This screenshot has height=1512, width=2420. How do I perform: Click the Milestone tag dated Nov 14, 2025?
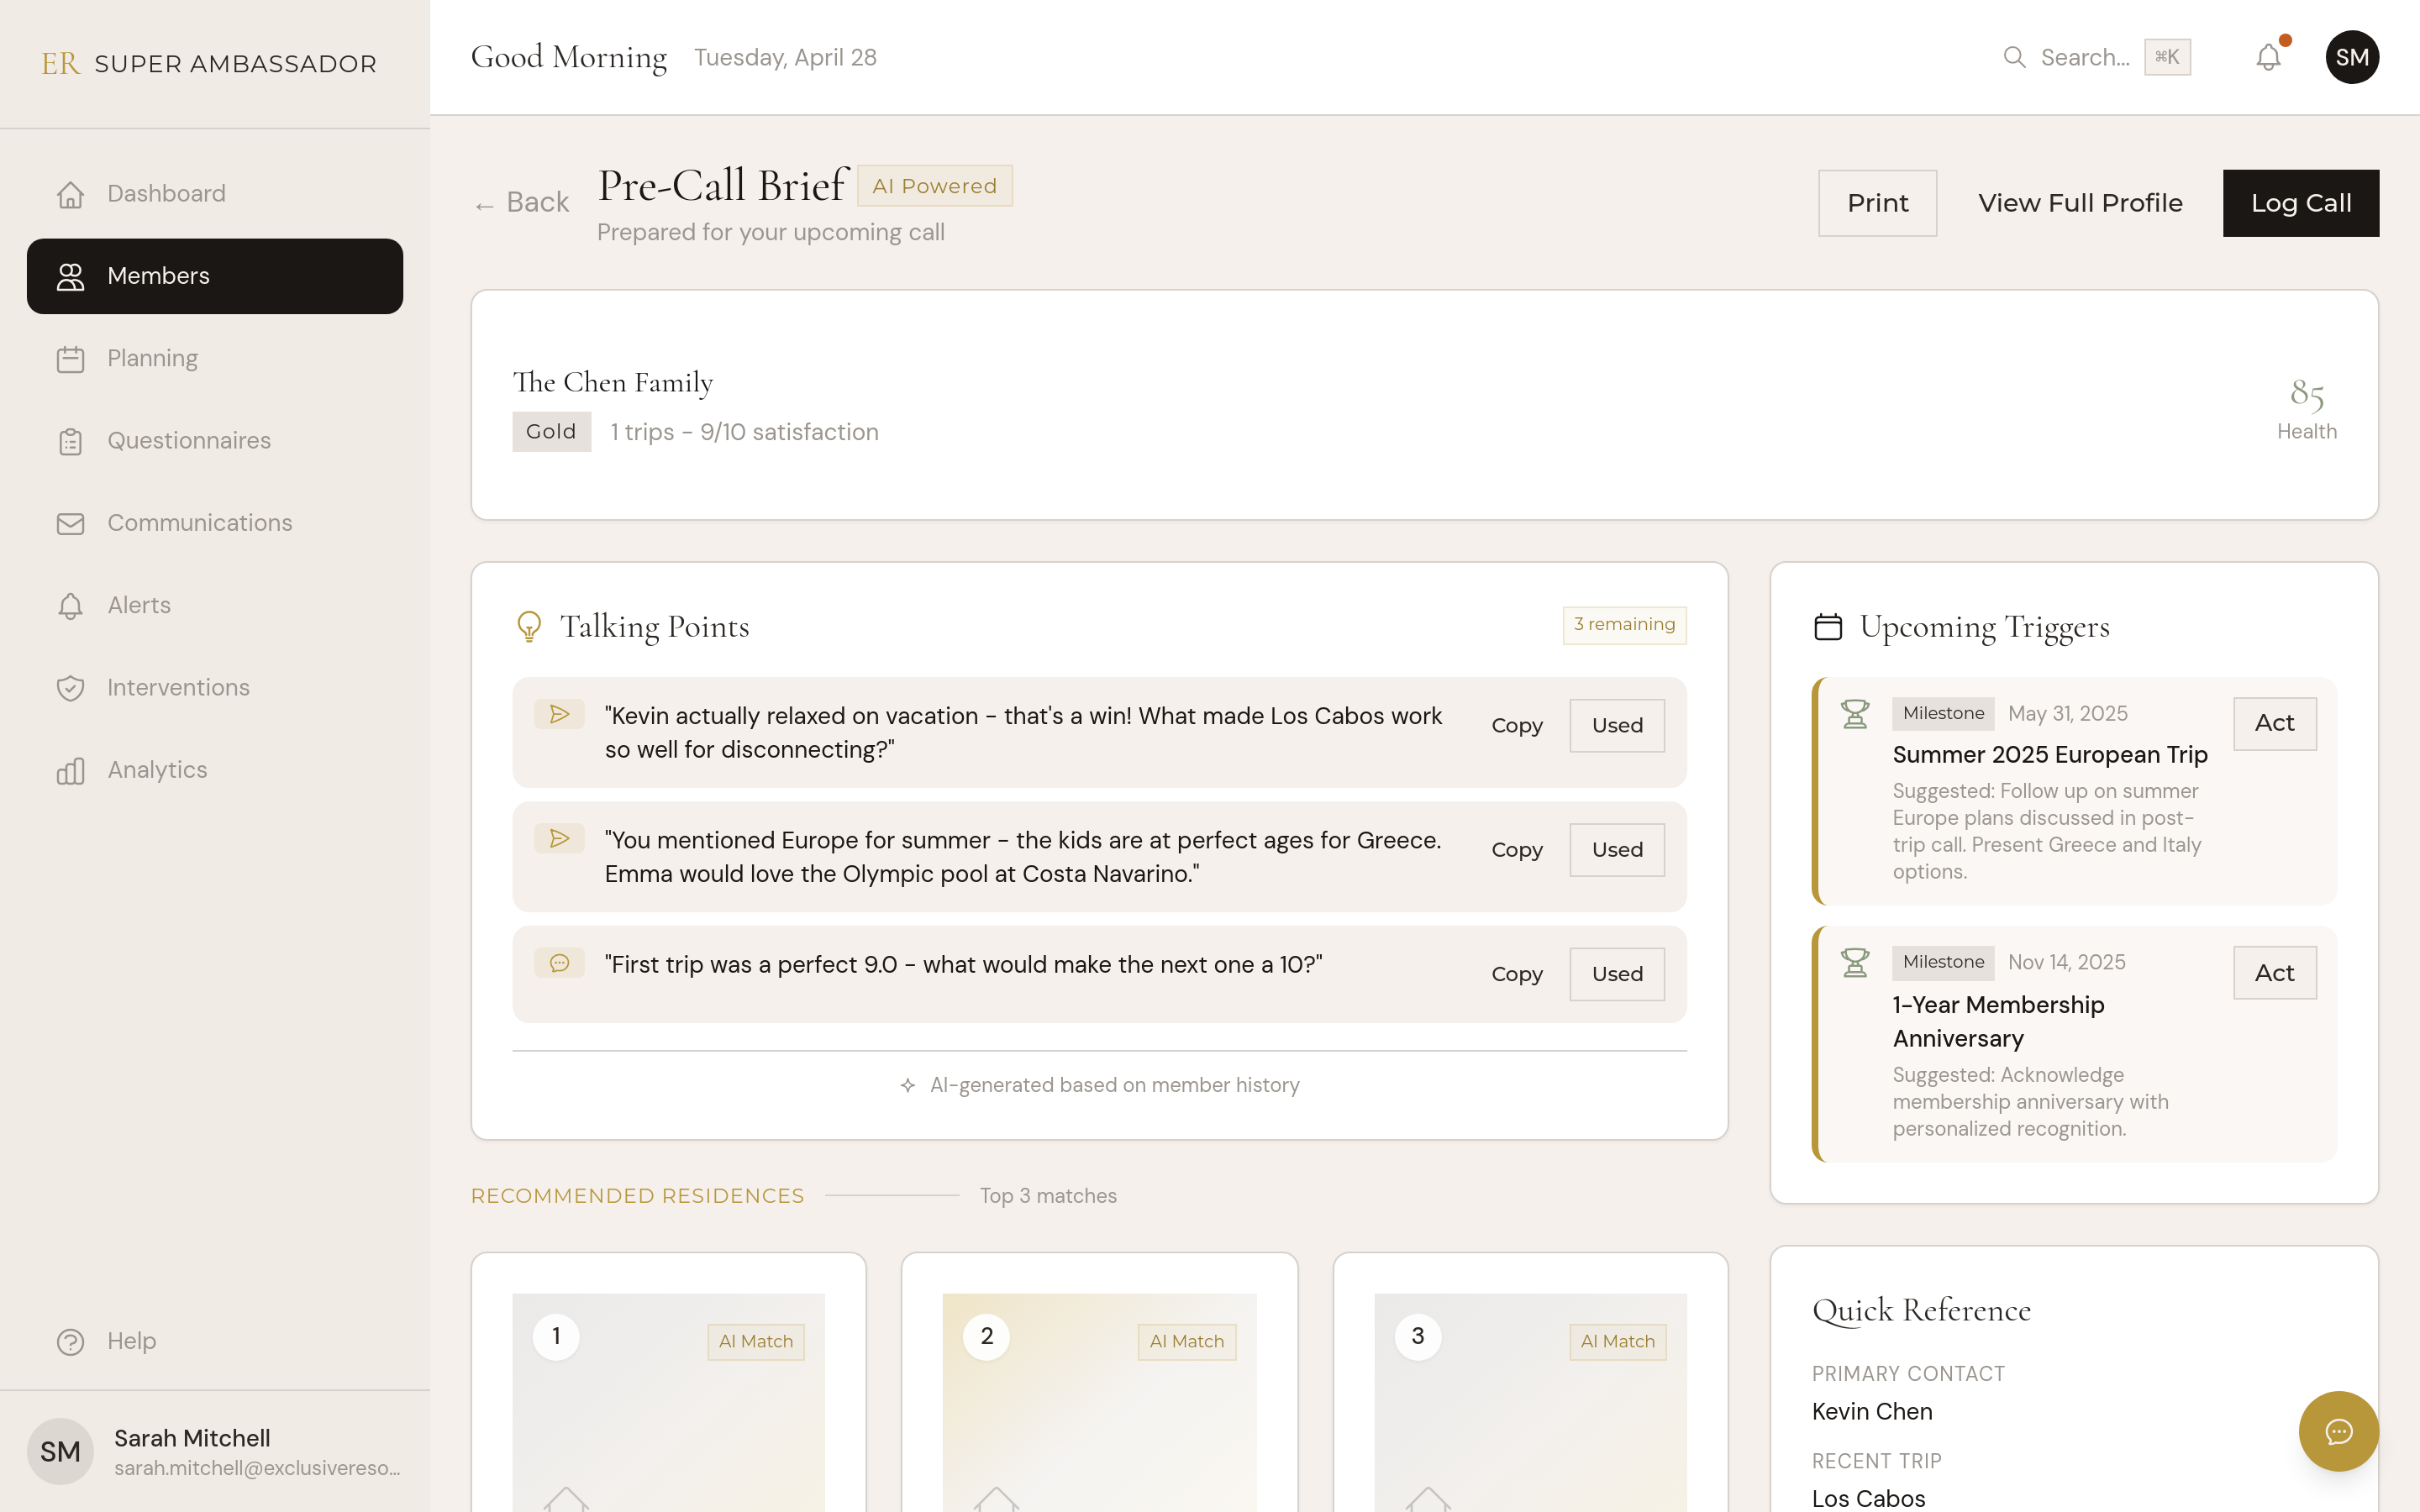click(1943, 963)
